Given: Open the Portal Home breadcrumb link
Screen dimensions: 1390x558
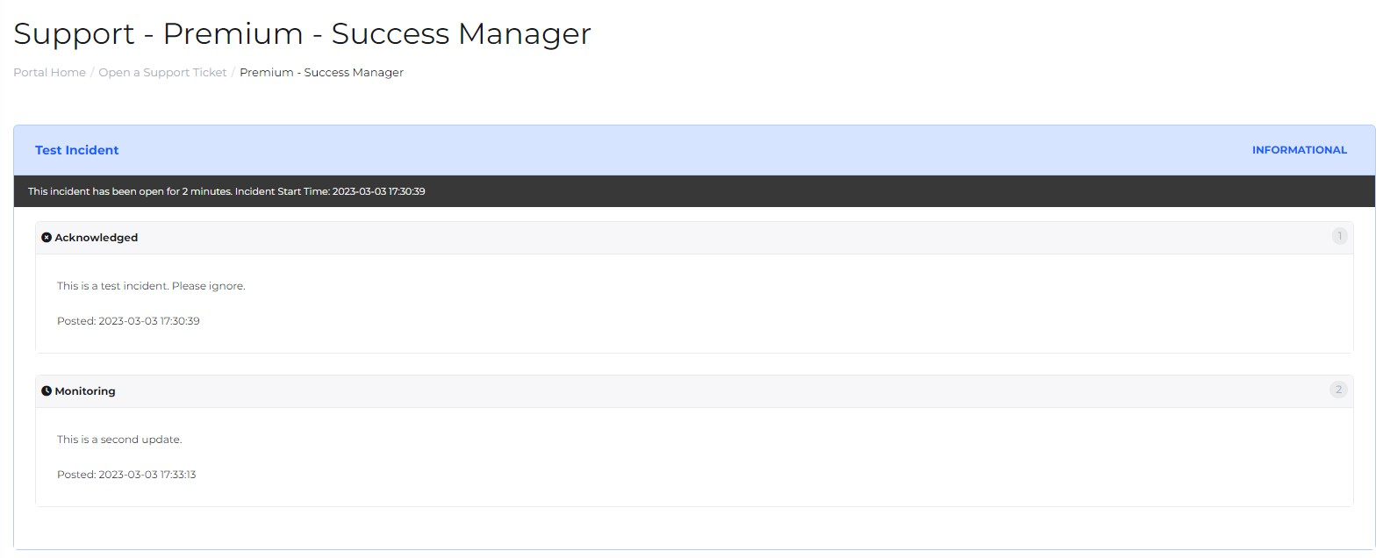Looking at the screenshot, I should coord(49,73).
